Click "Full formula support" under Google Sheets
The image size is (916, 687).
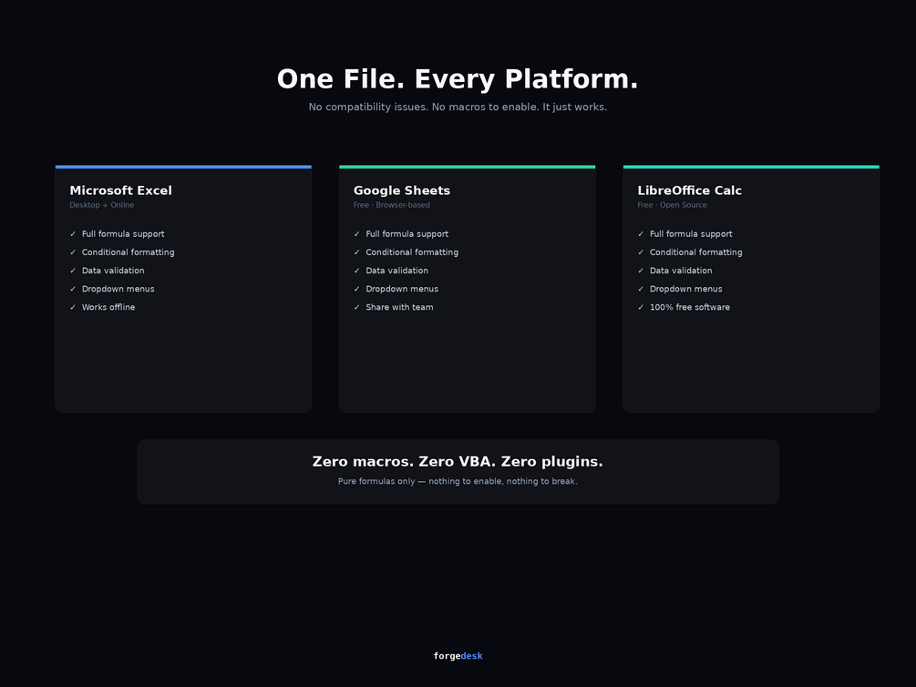pyautogui.click(x=407, y=233)
